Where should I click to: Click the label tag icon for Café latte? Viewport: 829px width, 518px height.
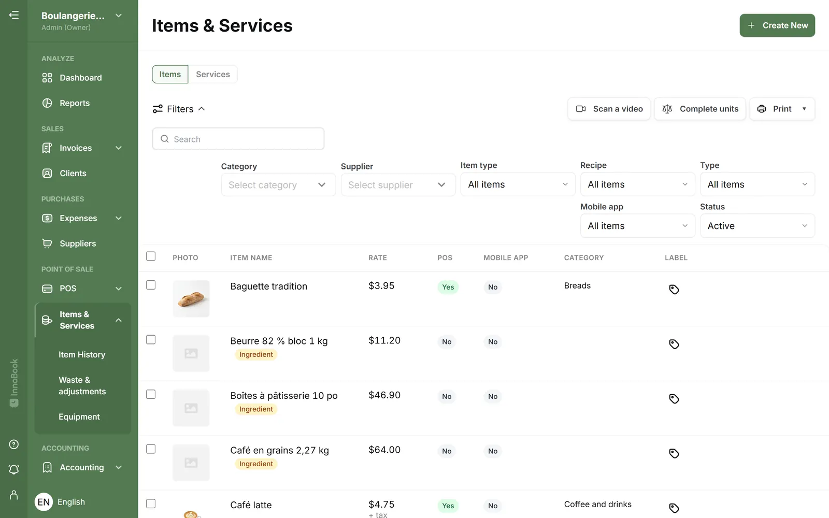coord(674,508)
